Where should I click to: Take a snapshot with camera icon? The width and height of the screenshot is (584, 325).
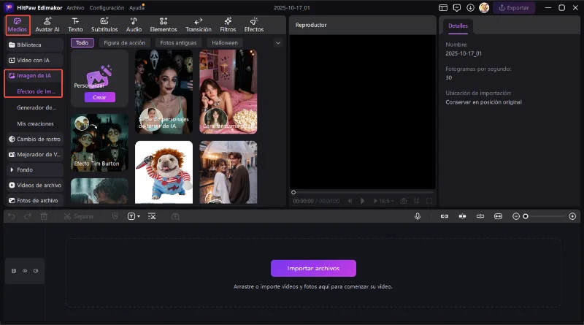403,201
